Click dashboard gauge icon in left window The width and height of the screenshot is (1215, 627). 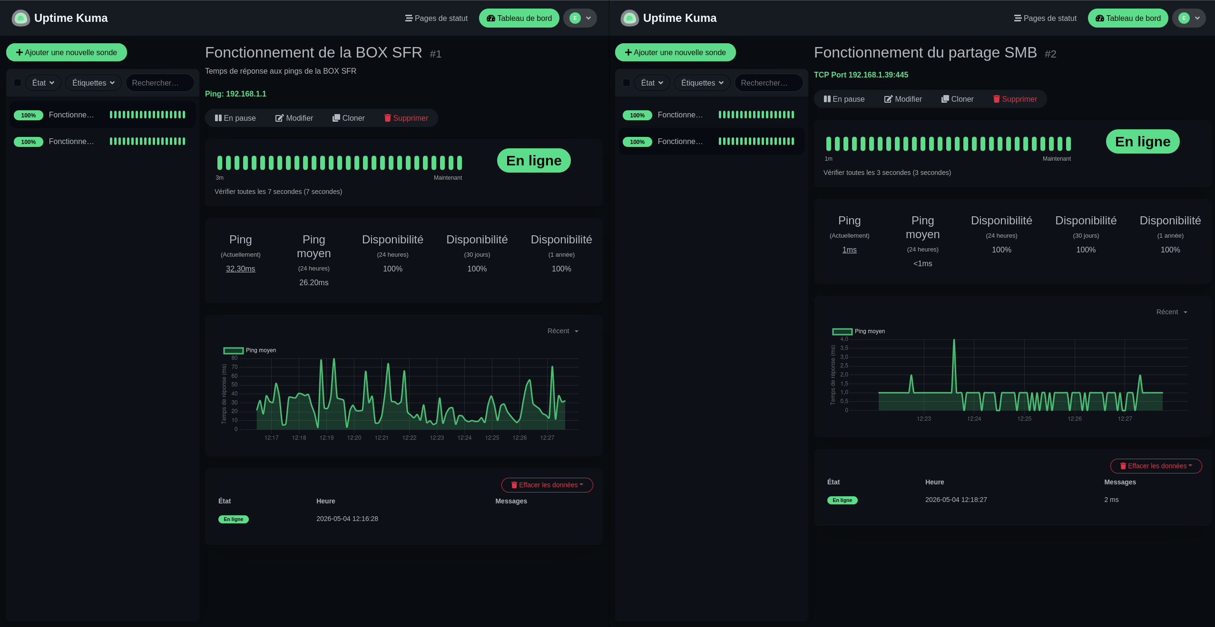tap(491, 18)
